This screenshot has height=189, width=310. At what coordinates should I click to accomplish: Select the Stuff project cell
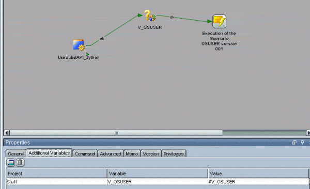pos(56,181)
